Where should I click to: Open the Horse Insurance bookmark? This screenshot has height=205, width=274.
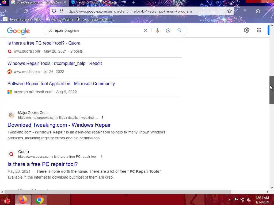(x=23, y=19)
